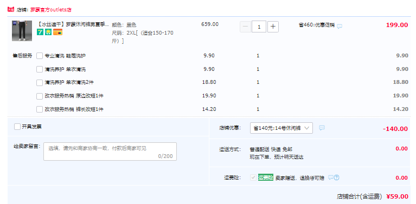Click the 普通配送 快递 免邮 shipping text

271,149
